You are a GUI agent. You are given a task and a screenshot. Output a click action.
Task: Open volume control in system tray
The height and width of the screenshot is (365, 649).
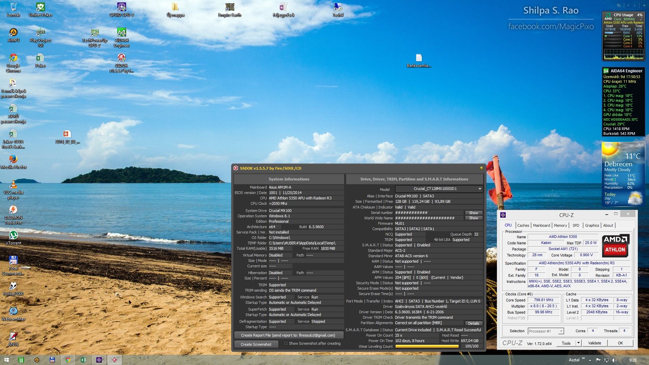(x=614, y=360)
